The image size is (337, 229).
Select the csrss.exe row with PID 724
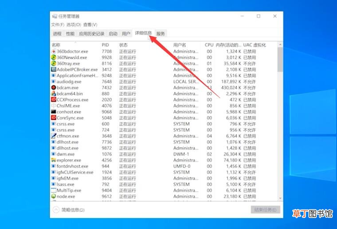(x=164, y=130)
